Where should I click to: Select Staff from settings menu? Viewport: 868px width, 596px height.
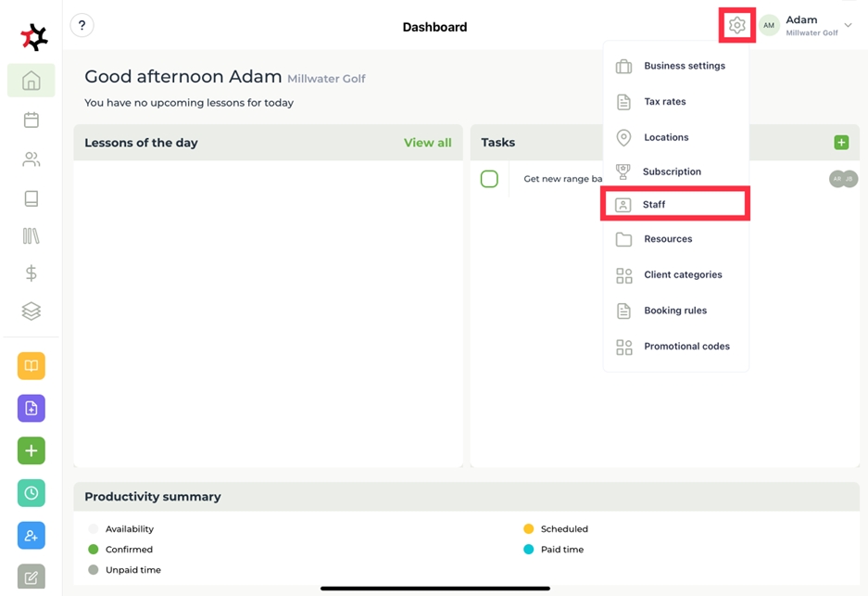pos(674,204)
